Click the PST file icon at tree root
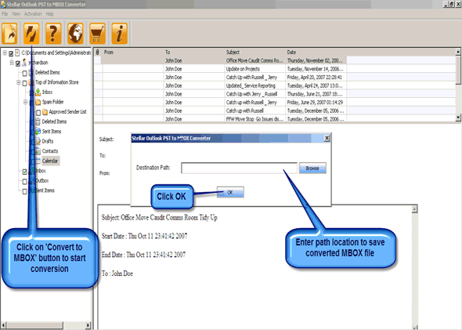The image size is (462, 330). pos(17,53)
